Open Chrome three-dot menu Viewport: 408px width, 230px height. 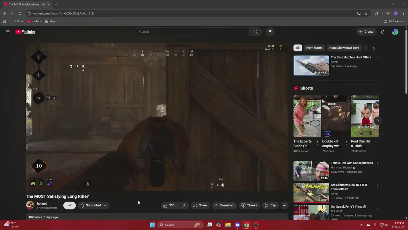tap(403, 13)
